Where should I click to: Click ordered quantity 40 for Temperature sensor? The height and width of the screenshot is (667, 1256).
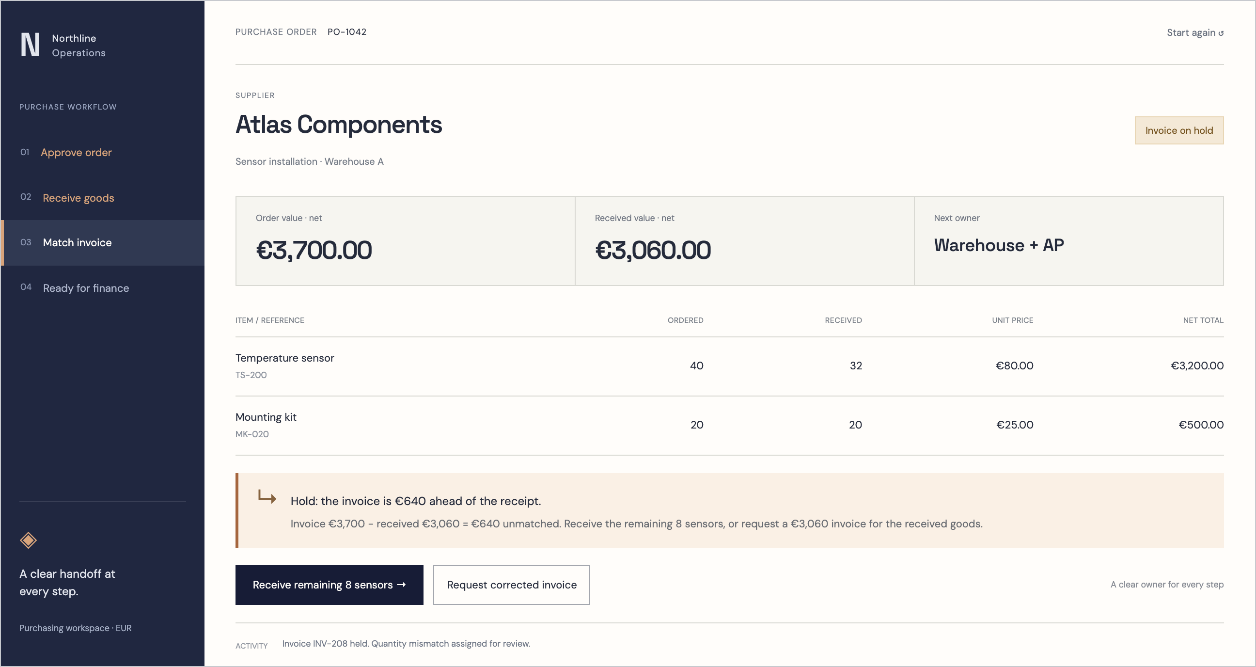697,365
